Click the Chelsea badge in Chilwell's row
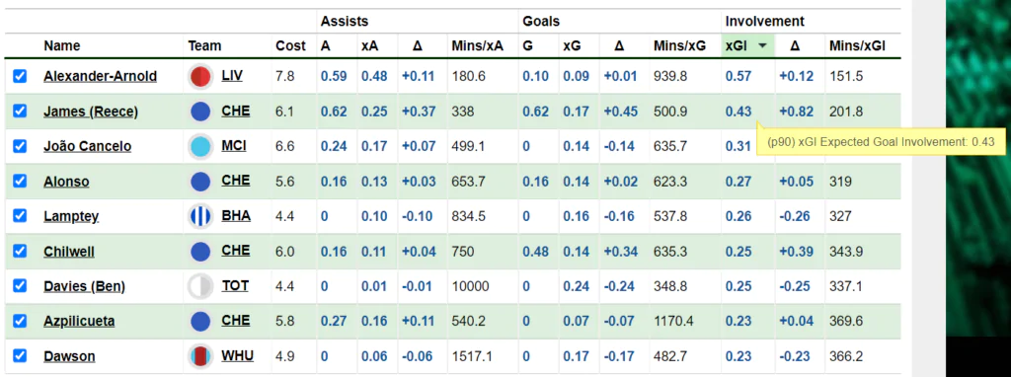The height and width of the screenshot is (377, 1011). [200, 252]
